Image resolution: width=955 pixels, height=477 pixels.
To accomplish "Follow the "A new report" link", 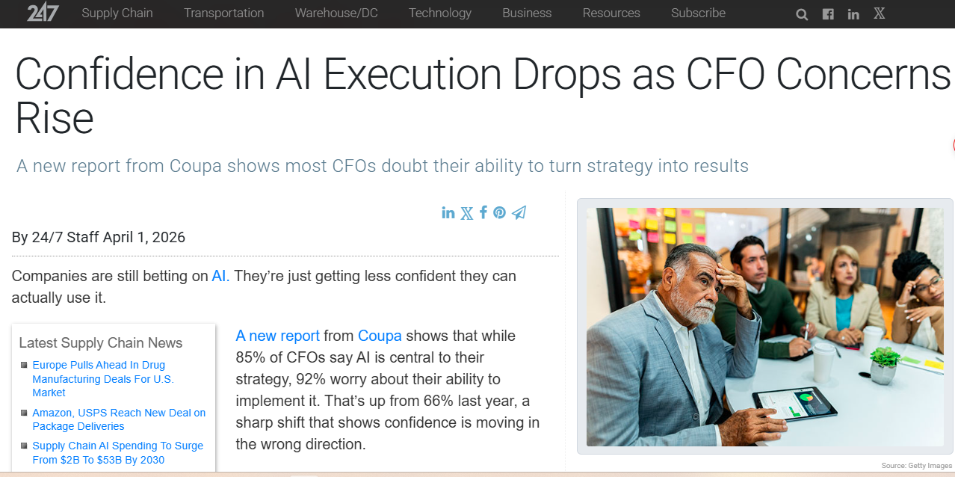I will (x=277, y=336).
